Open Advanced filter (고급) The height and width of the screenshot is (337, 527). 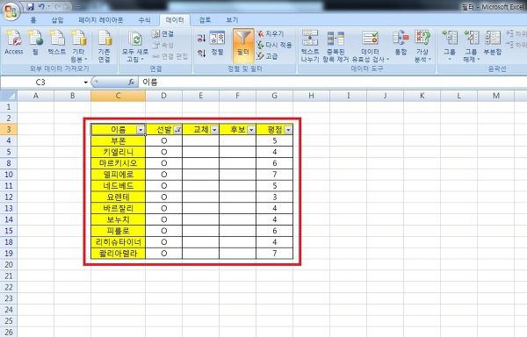[x=268, y=56]
